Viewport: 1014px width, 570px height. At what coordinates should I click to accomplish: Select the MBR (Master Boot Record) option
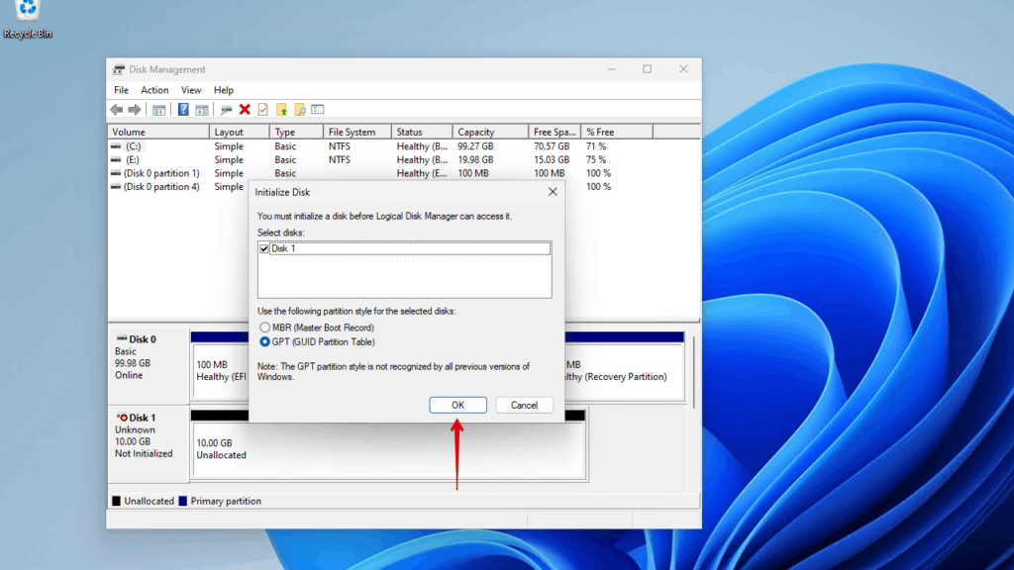click(263, 327)
